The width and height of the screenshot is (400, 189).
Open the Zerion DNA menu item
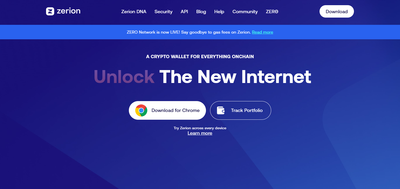click(x=134, y=12)
